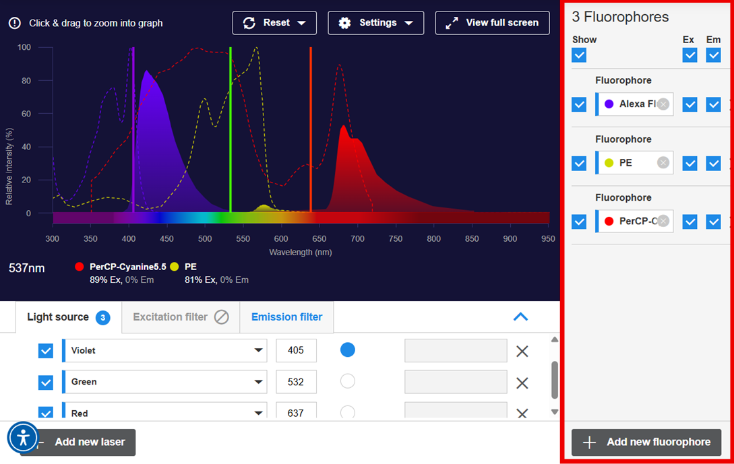Expand the Violet laser type dropdown
This screenshot has height=464, width=734.
258,350
